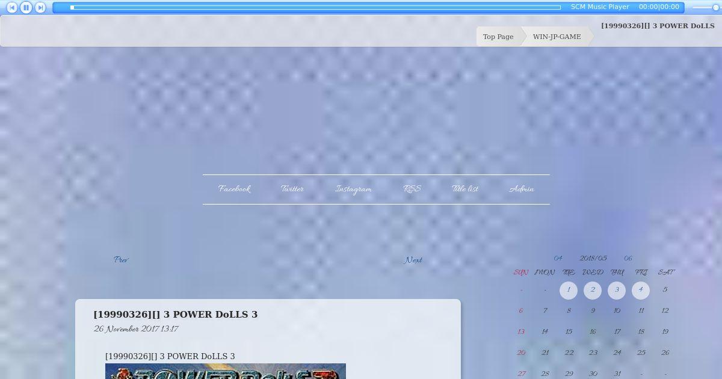This screenshot has width=722, height=379.
Task: Open the Title list menu item
Action: (465, 189)
